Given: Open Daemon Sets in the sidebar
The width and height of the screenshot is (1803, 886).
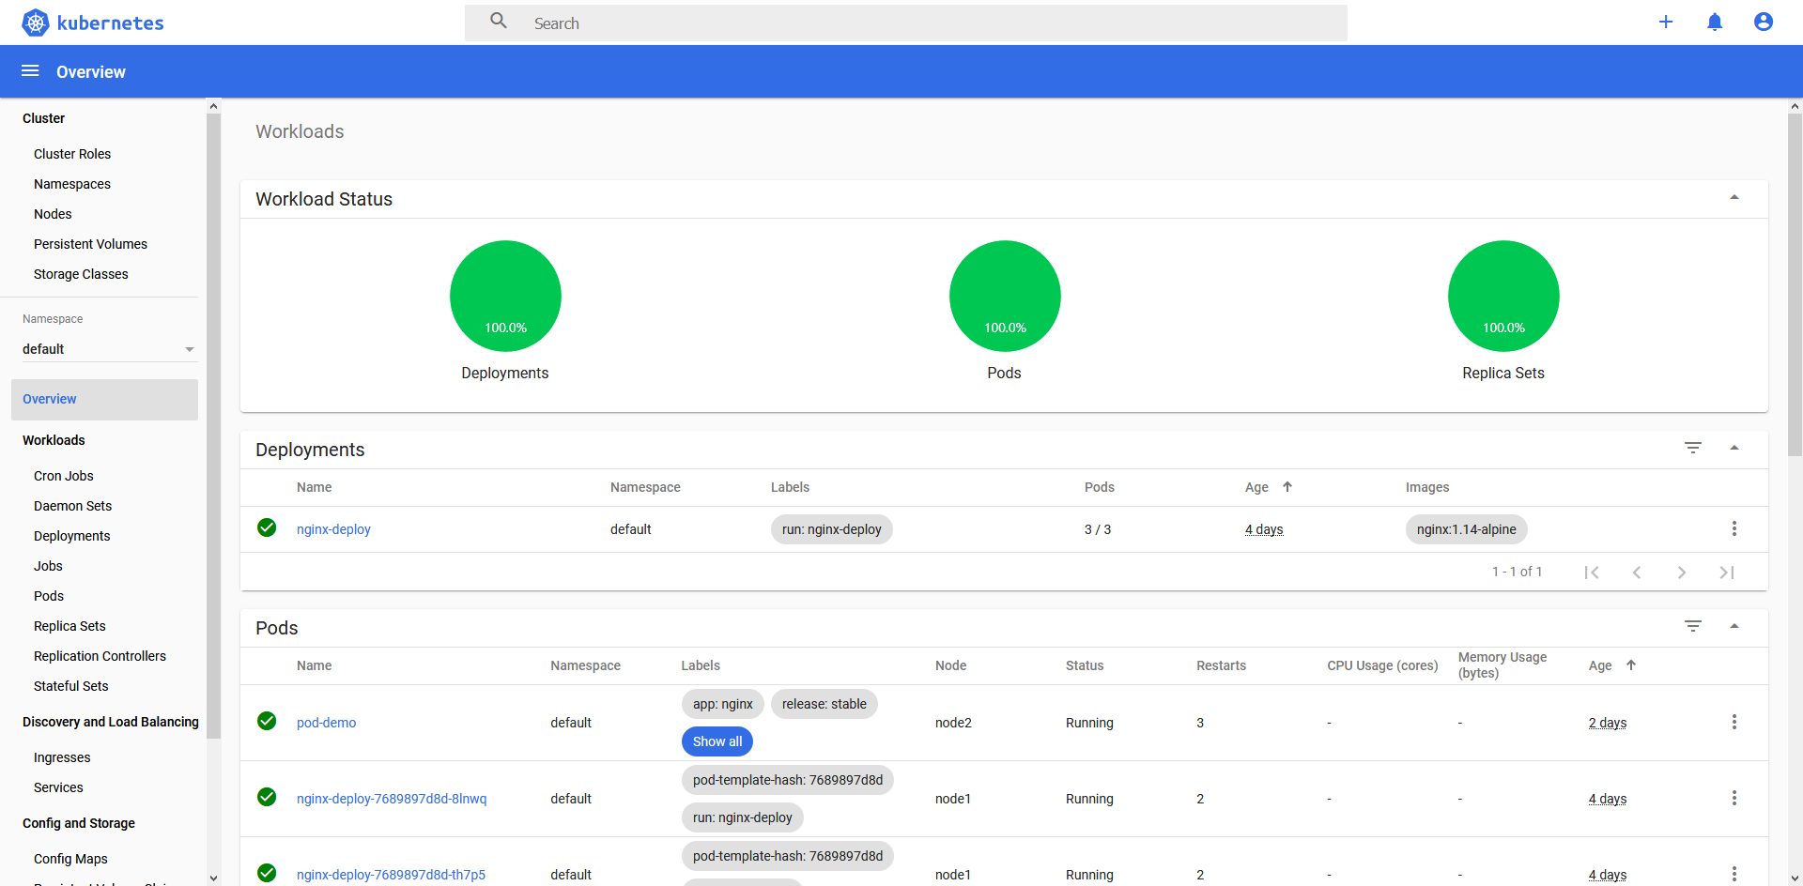Looking at the screenshot, I should (x=72, y=506).
